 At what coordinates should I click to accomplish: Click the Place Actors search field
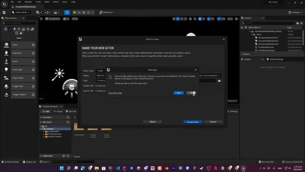19,23
